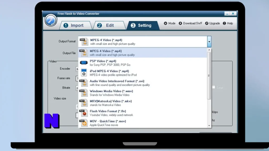The image size is (269, 151).
Task: Select Windows Media Video (*.wmv) option
Action: pyautogui.click(x=143, y=93)
